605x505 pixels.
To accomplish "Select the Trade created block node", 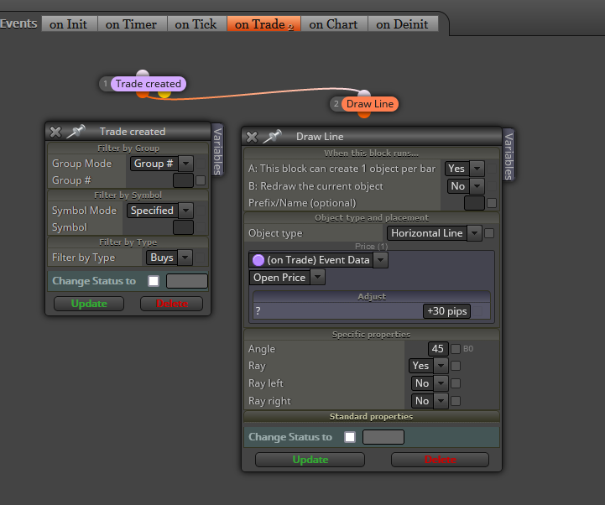I will pyautogui.click(x=149, y=84).
